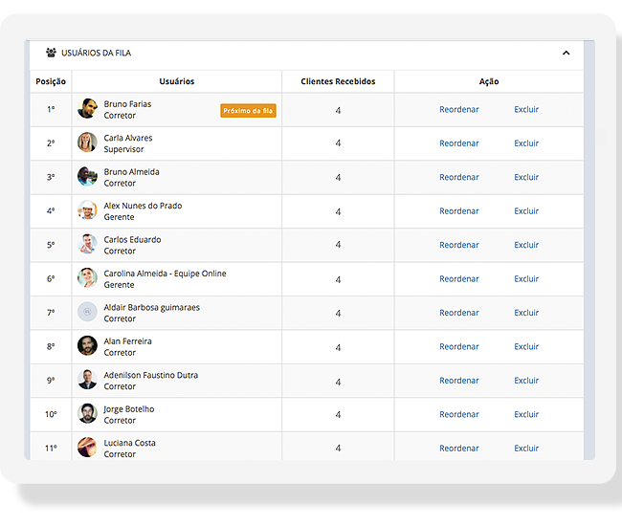Click Carla Alvares profile avatar
This screenshot has width=622, height=526.
click(x=87, y=143)
